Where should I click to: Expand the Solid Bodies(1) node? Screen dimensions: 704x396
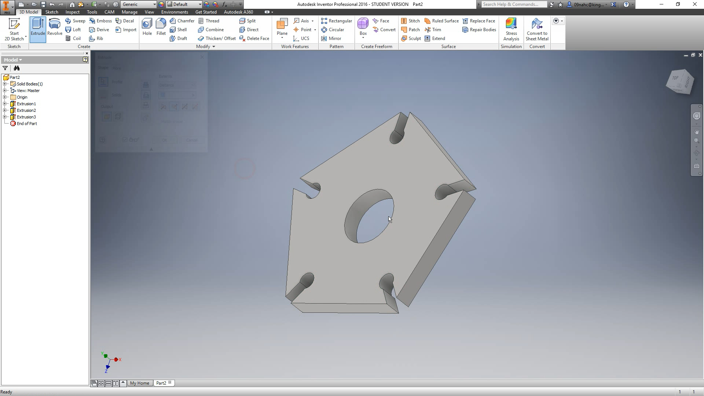[x=5, y=84]
